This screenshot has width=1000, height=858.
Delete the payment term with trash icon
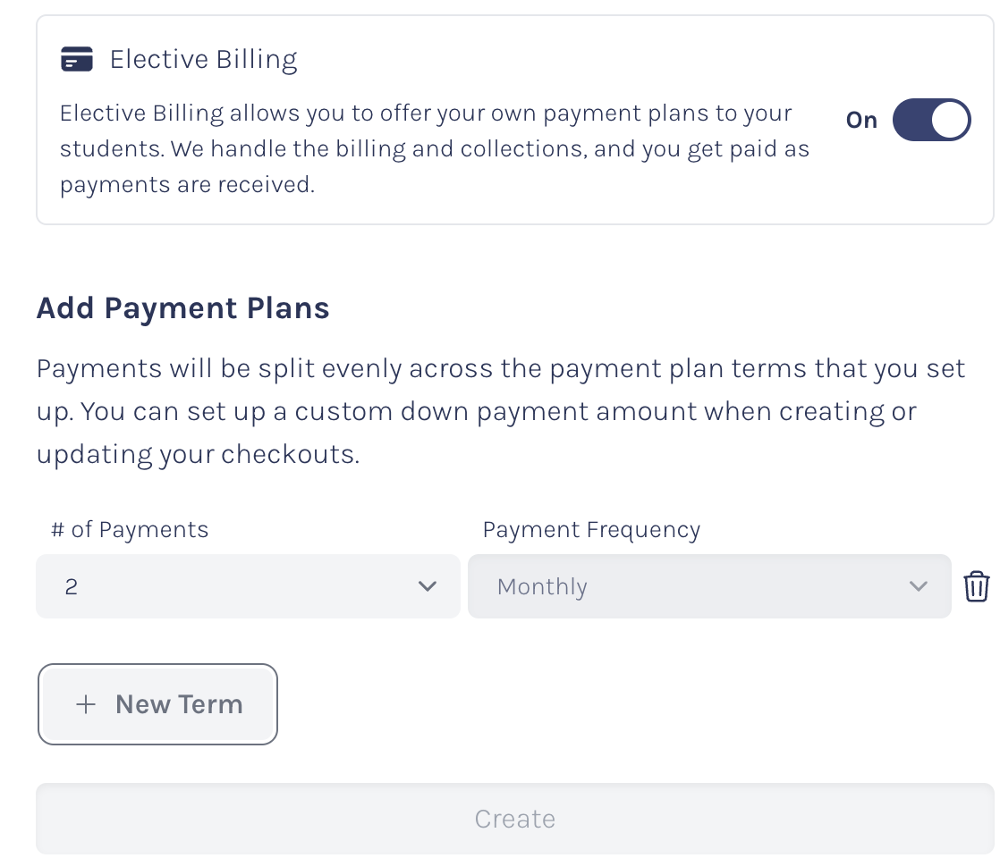click(x=976, y=587)
